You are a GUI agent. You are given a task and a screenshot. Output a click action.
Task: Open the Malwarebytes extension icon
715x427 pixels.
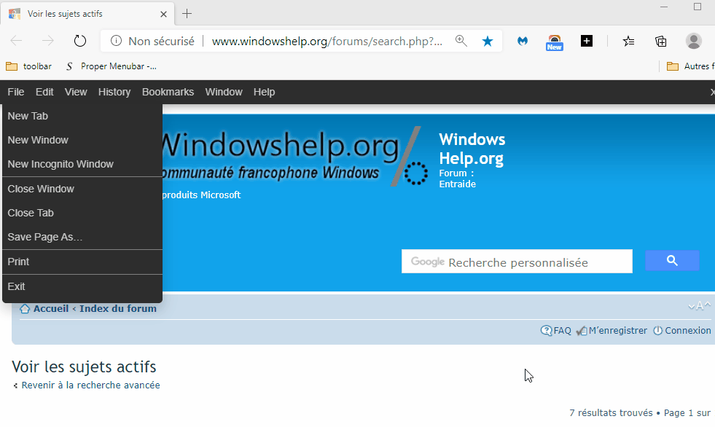point(523,42)
